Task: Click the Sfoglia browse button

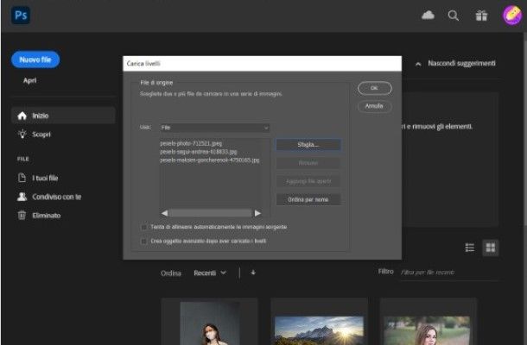Action: 308,145
